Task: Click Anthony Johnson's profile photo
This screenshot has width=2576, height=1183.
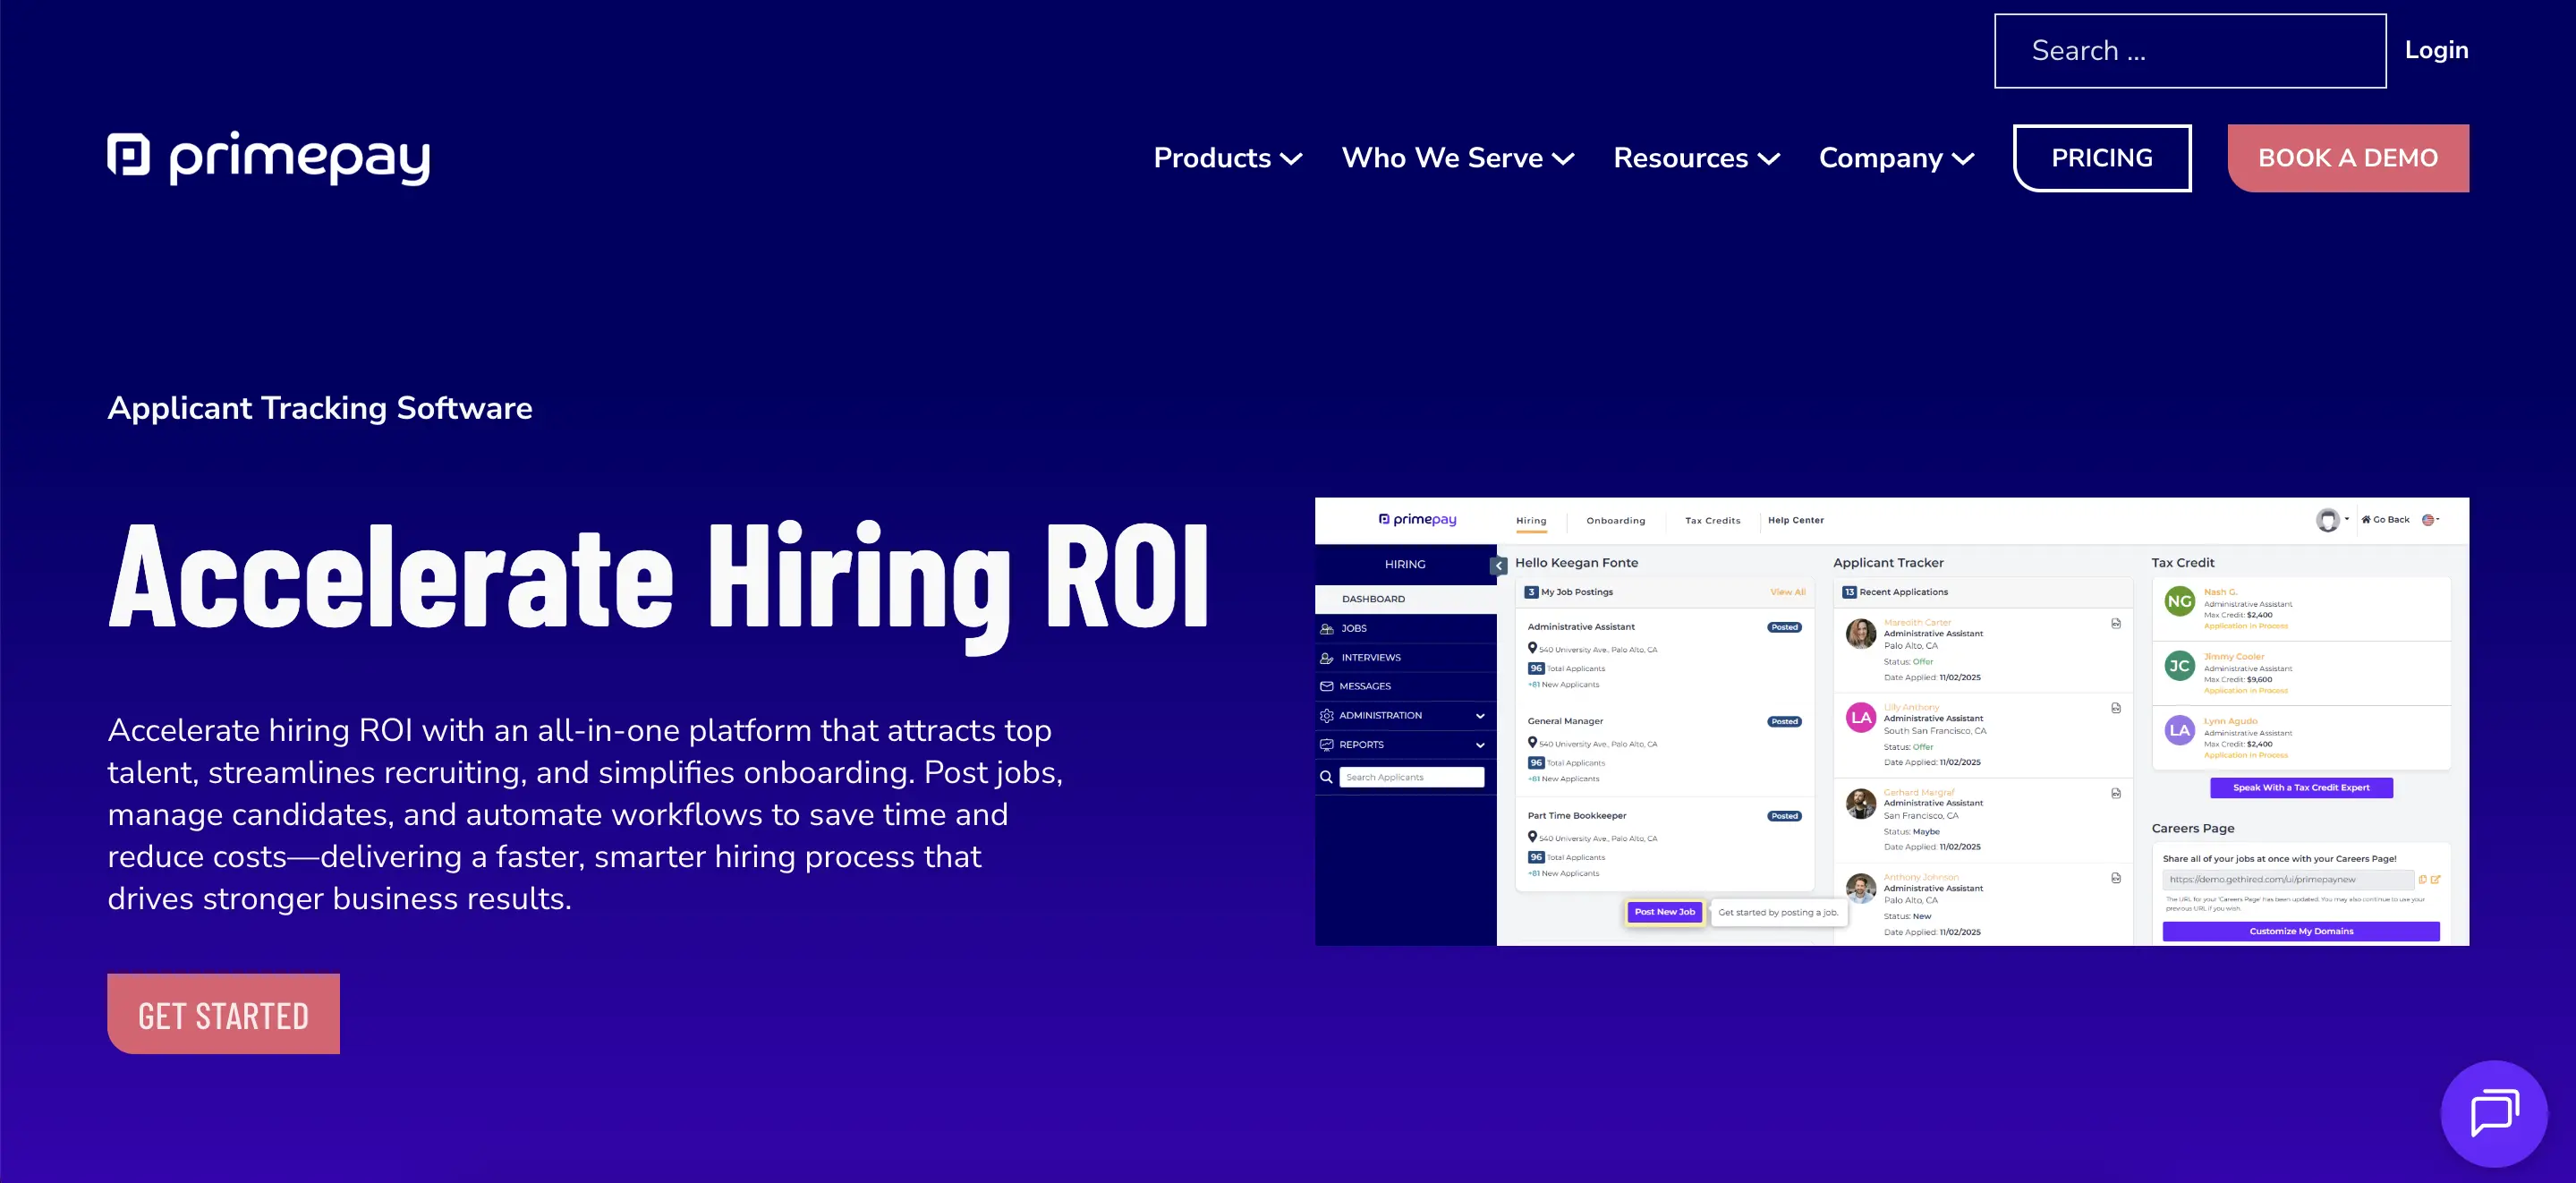Action: tap(1860, 888)
